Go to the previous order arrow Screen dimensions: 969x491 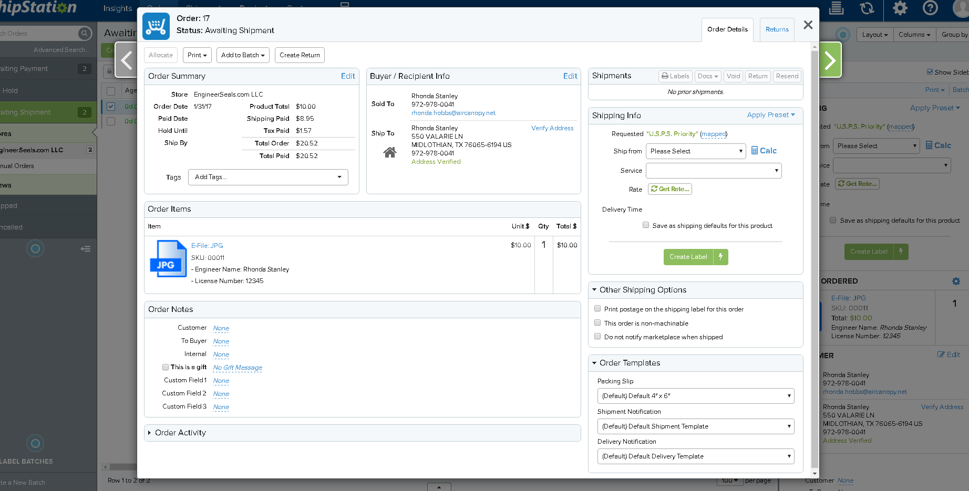[x=126, y=60]
